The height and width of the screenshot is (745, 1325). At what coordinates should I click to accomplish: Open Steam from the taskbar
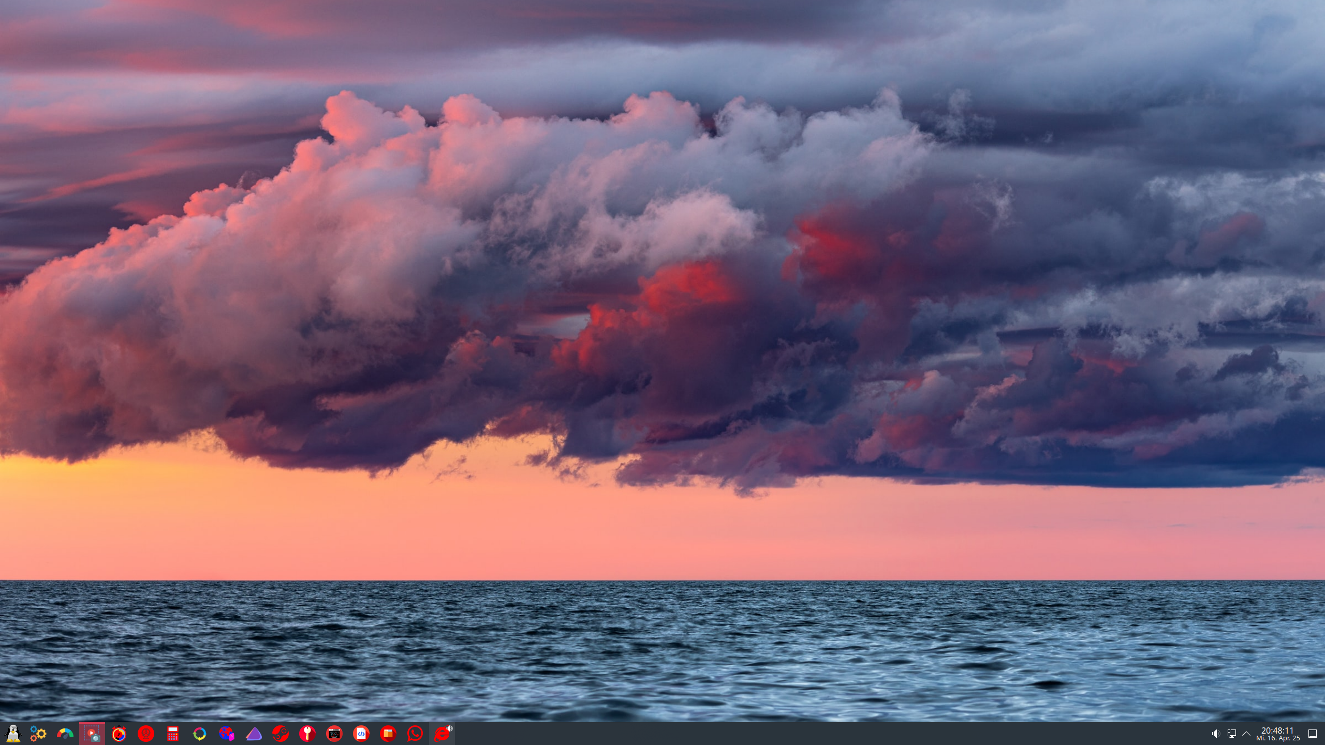point(281,733)
